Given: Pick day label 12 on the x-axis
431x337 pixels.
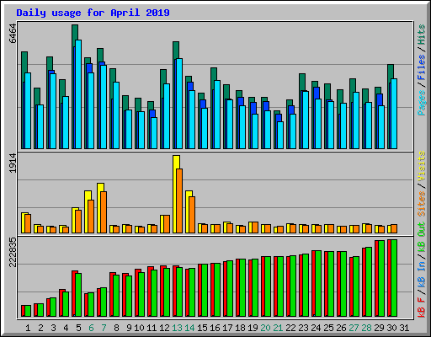Looking at the screenshot, I should pyautogui.click(x=164, y=328).
